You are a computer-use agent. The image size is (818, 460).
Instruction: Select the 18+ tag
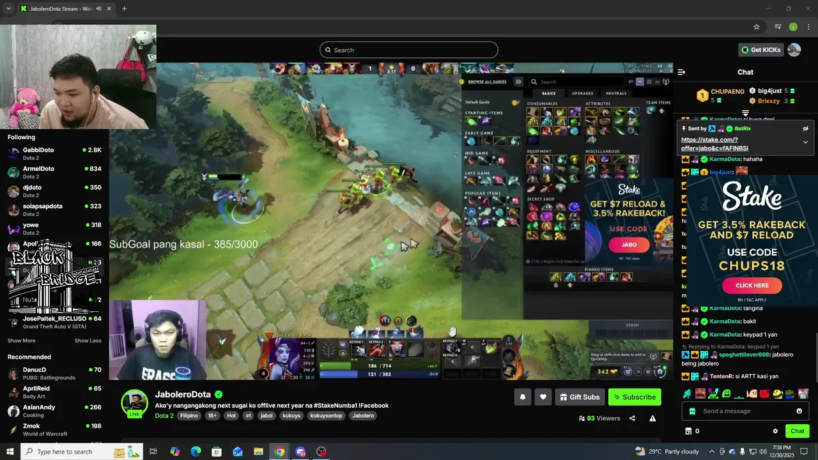(x=212, y=415)
